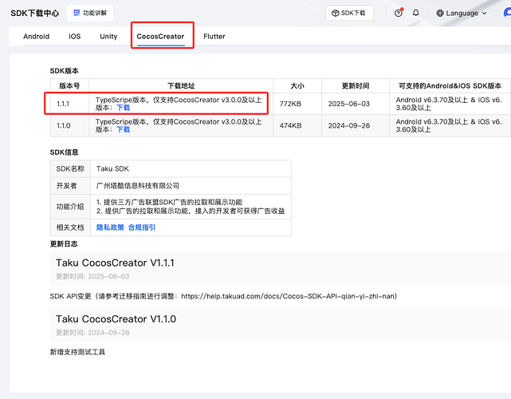Click the 可支持的Android&iOS SDK版本 header
The width and height of the screenshot is (511, 399).
[450, 86]
